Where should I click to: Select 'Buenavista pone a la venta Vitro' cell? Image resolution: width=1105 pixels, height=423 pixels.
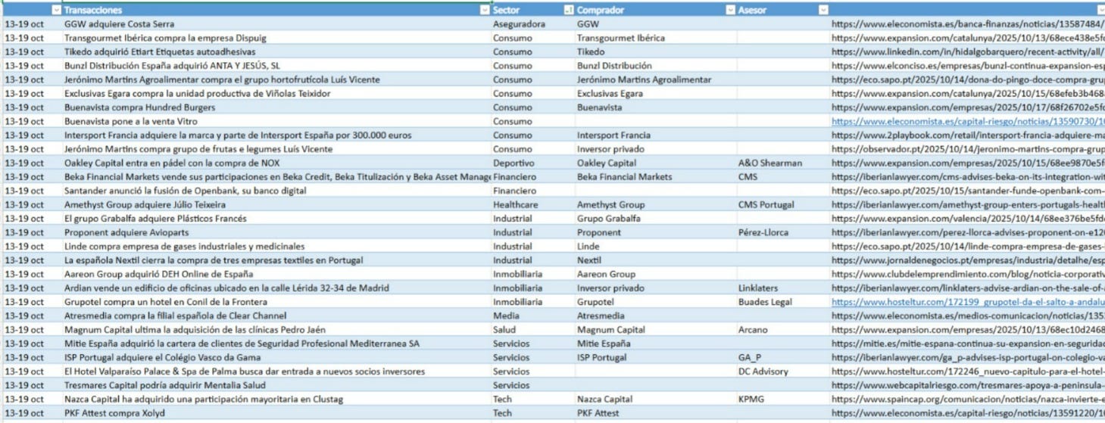point(276,121)
